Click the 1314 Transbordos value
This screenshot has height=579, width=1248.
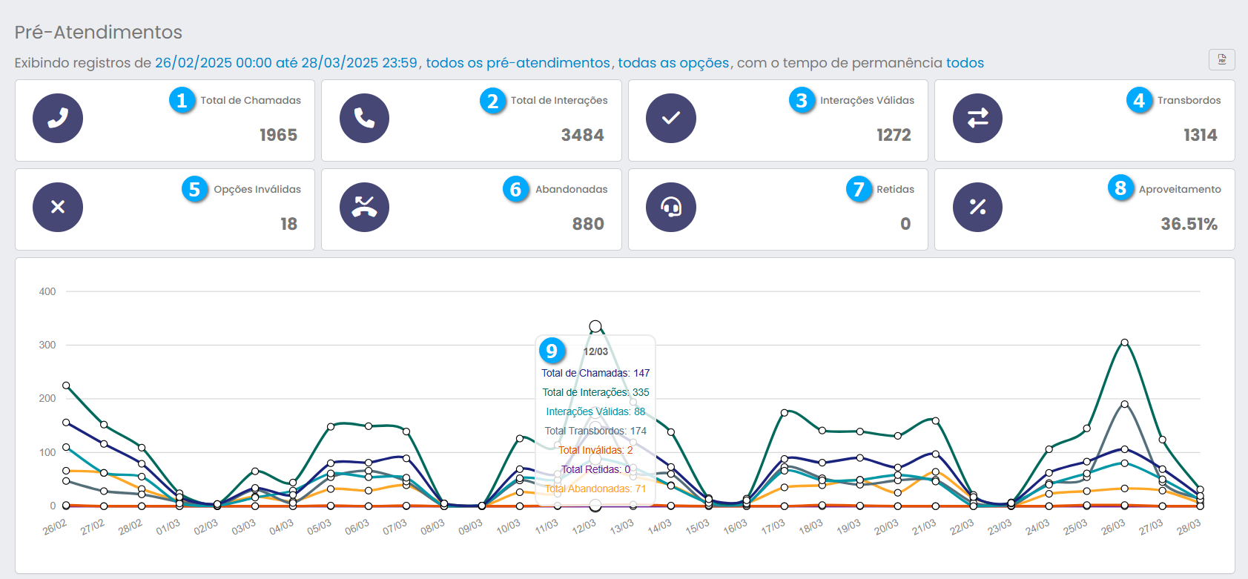pos(1200,135)
